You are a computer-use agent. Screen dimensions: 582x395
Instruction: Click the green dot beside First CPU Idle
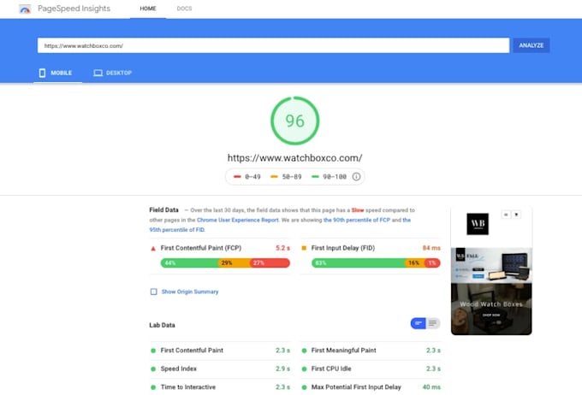[x=304, y=369]
